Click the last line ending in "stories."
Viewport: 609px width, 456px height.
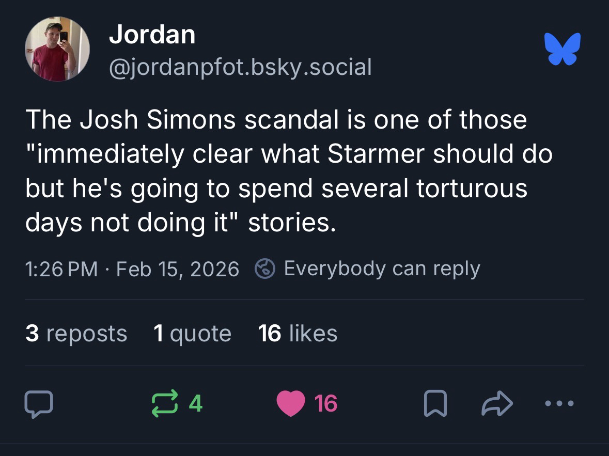181,222
